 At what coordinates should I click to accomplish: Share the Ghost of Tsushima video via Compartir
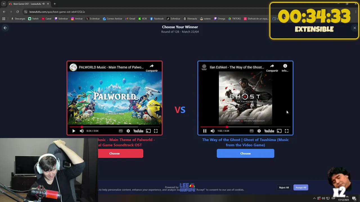tap(272, 68)
